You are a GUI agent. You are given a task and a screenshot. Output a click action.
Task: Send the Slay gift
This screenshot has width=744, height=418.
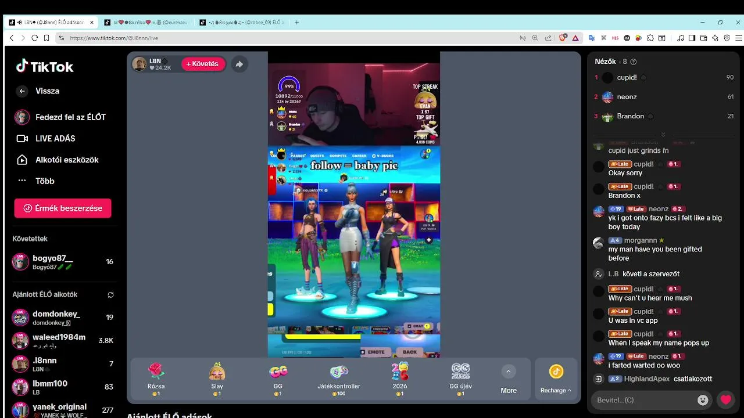(217, 380)
